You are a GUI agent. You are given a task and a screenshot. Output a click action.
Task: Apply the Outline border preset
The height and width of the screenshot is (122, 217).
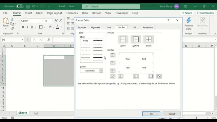136,39
